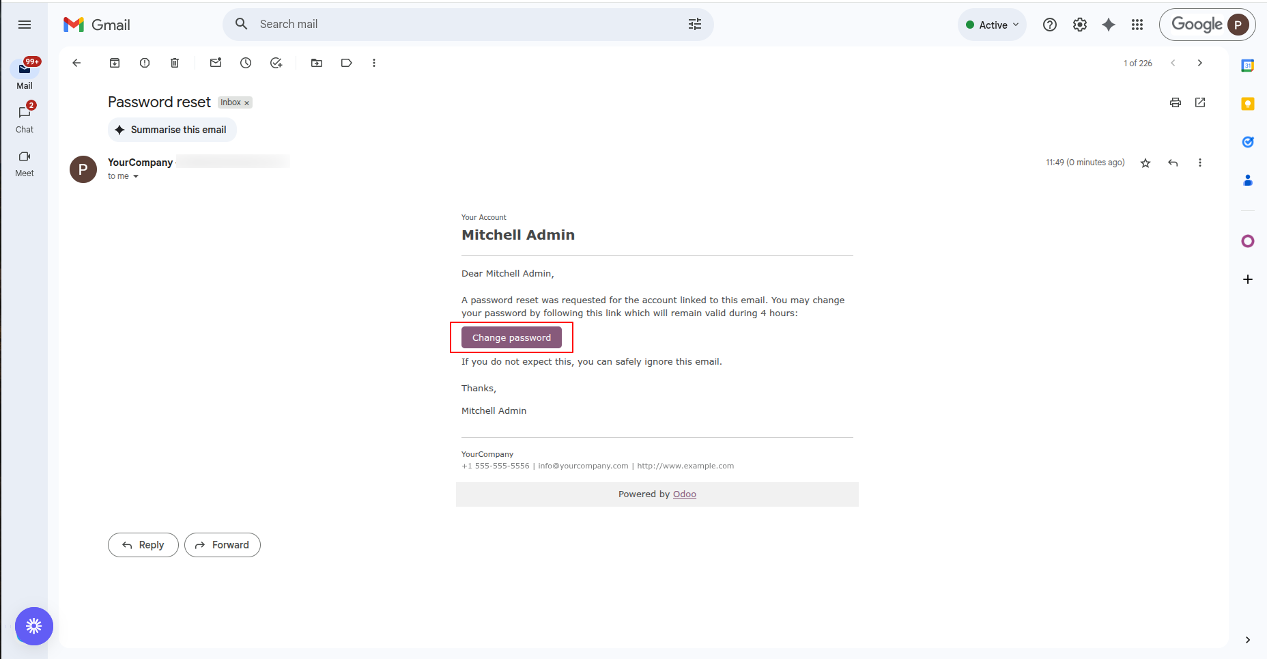This screenshot has width=1267, height=659.
Task: Open Google Tasks side panel
Action: click(1248, 142)
